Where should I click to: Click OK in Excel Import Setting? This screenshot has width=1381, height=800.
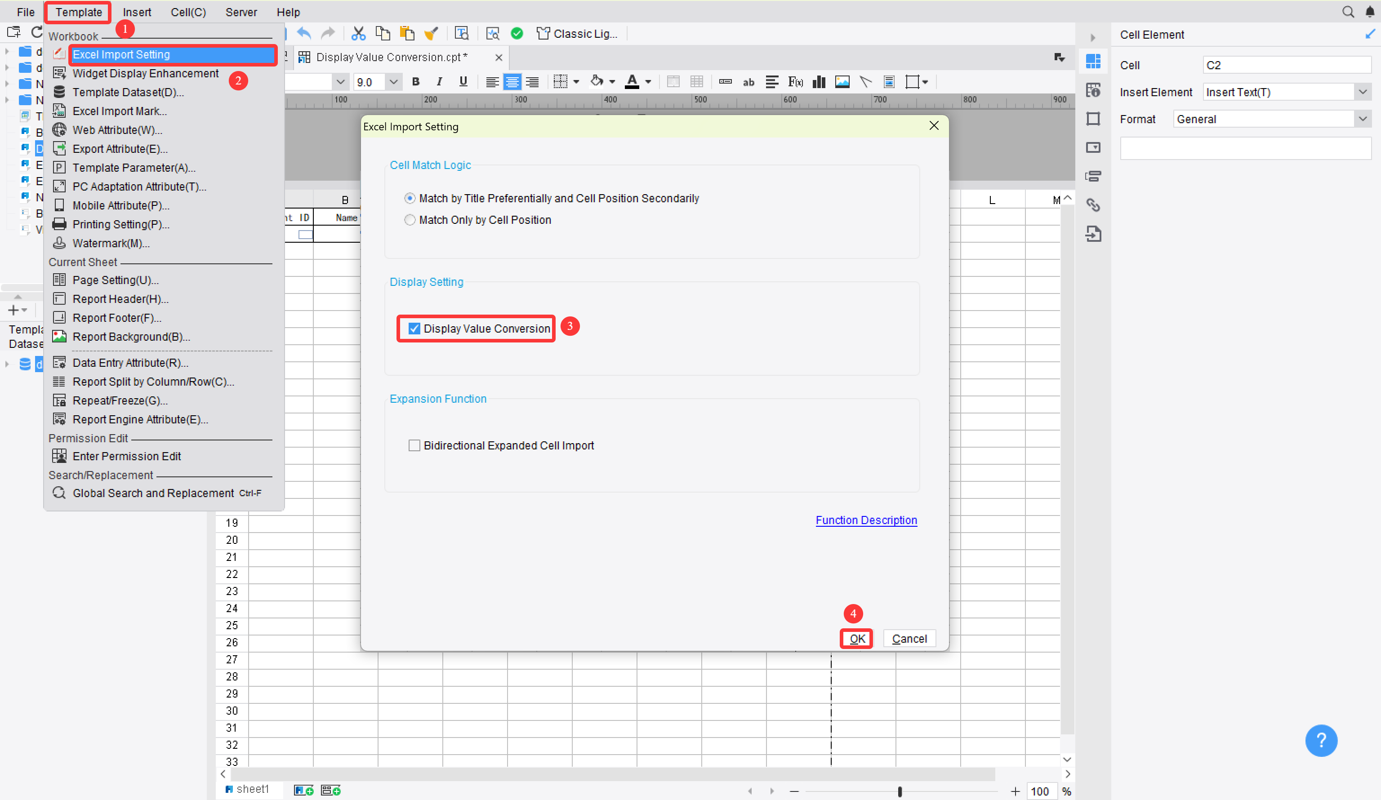(856, 638)
